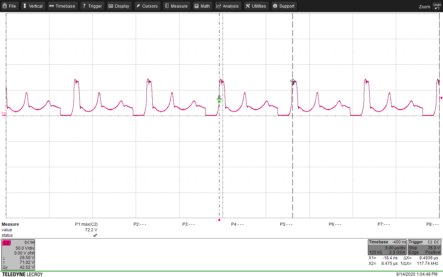Click the 0.00 V ofst value
This screenshot has width=443, height=277.
[x=24, y=253]
